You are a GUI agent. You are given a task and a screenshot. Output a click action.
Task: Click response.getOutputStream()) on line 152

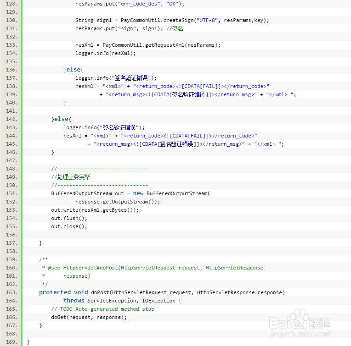pos(118,202)
